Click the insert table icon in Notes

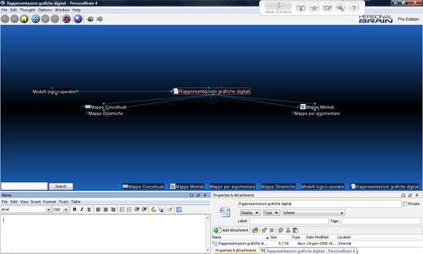click(x=179, y=209)
